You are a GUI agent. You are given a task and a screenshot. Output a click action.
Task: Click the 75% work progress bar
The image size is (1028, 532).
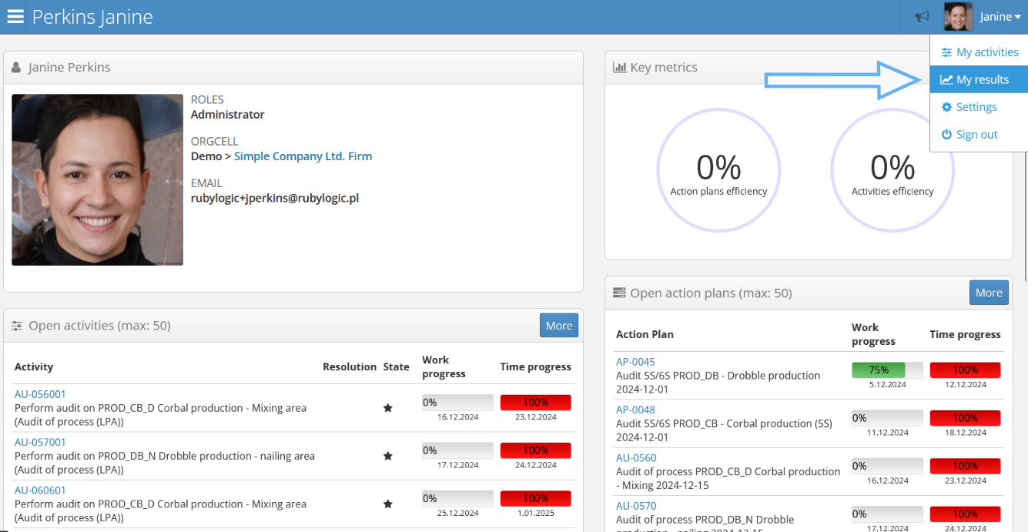886,370
